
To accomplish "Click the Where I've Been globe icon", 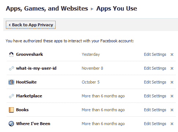I will point(11,124).
